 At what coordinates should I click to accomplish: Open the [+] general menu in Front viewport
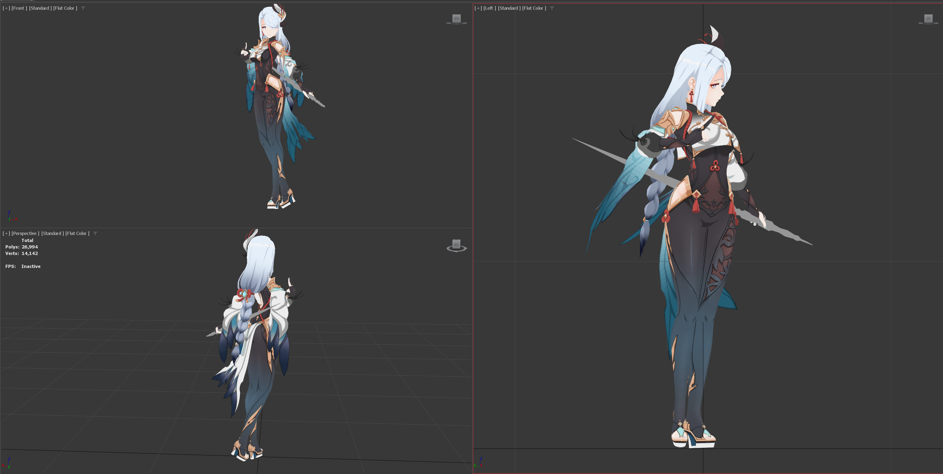6,8
